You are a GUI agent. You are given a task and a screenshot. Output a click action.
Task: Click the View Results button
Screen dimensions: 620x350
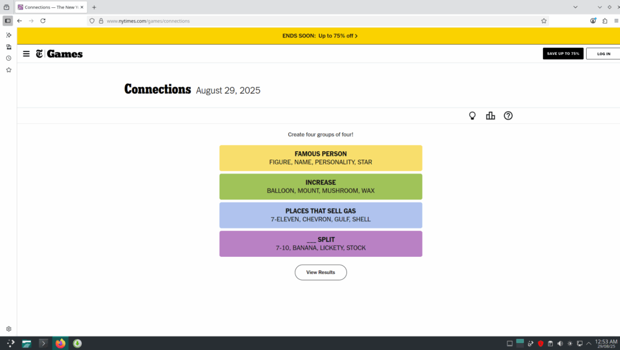point(320,272)
